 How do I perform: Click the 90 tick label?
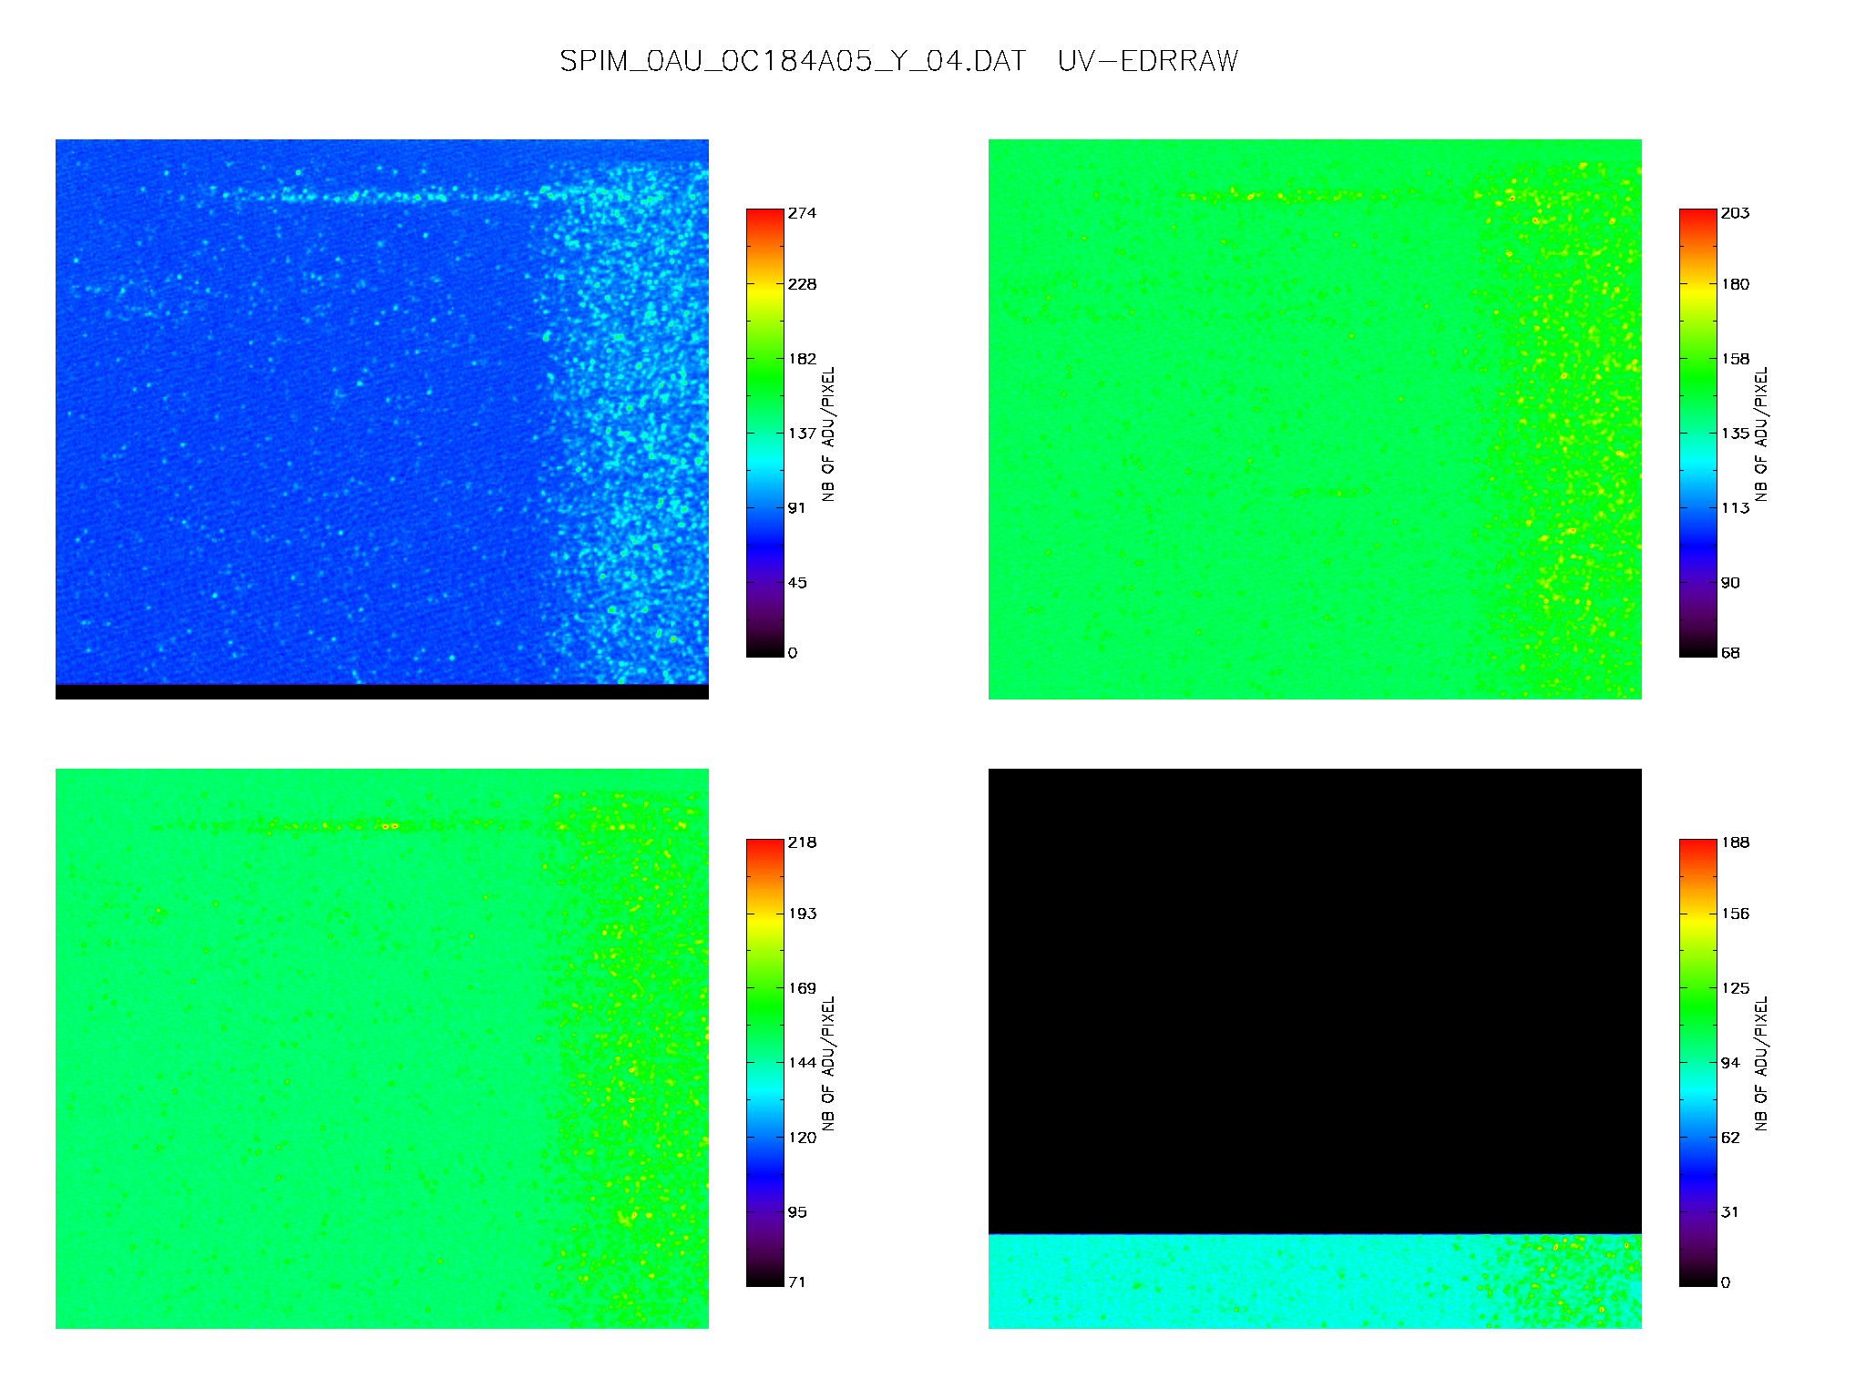[x=1730, y=583]
